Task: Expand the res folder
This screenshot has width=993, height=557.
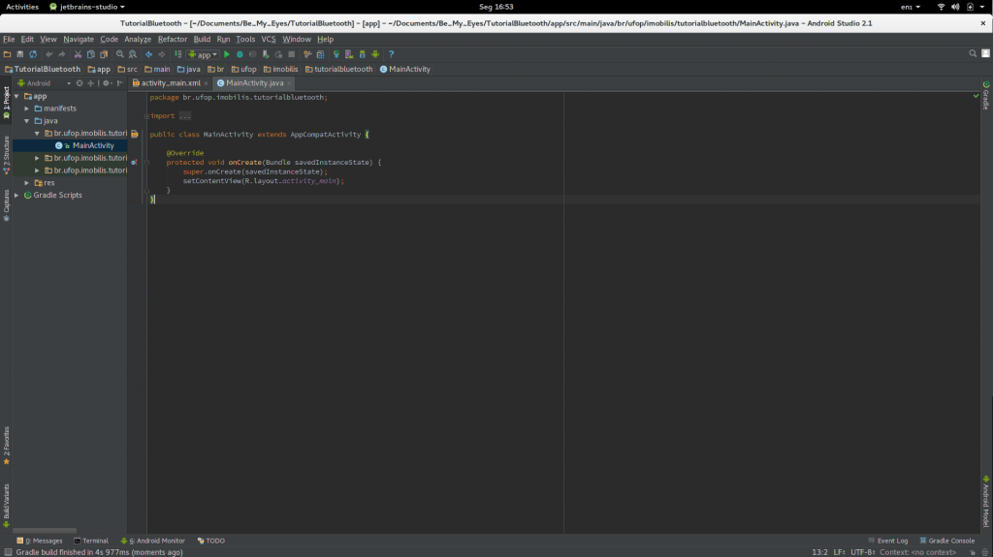Action: pos(26,183)
